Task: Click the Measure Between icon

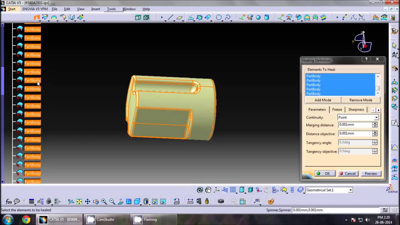Action: click(x=190, y=202)
